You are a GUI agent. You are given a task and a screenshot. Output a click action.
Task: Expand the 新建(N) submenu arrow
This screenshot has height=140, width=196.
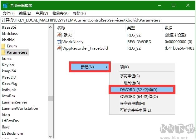pos(106,67)
